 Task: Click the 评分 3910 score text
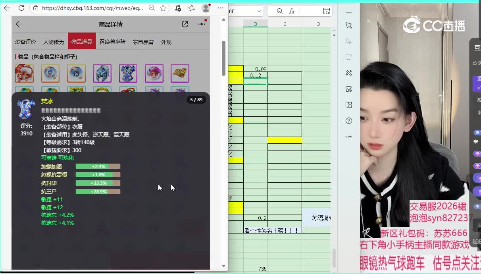[x=26, y=129]
